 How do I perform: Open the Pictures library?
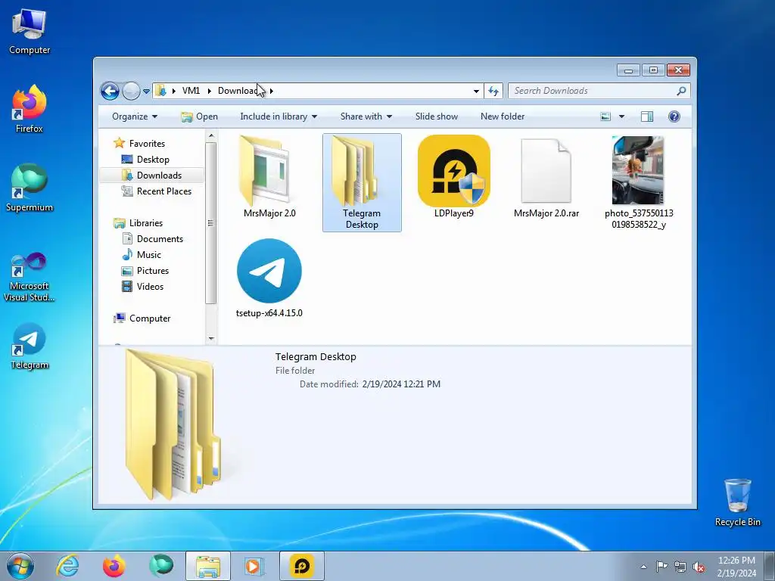[x=152, y=271]
